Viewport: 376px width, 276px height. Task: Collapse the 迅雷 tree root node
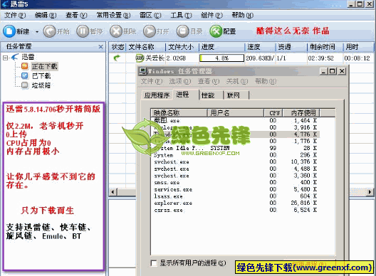coord(5,58)
